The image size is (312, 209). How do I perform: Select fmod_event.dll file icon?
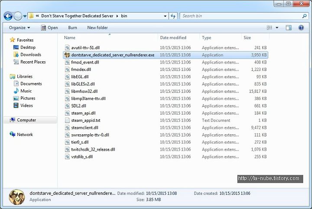coord(67,62)
